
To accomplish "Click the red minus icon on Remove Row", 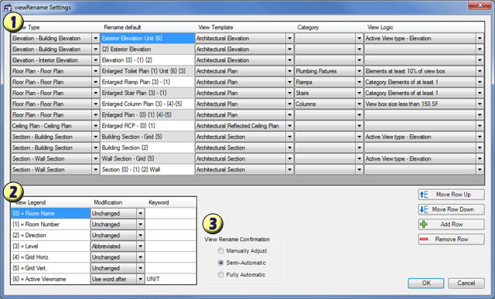I will tap(424, 240).
